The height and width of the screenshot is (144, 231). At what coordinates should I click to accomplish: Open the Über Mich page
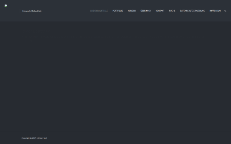(x=146, y=11)
